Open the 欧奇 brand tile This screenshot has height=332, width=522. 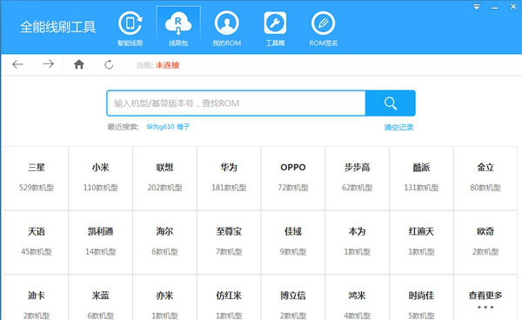(x=485, y=242)
